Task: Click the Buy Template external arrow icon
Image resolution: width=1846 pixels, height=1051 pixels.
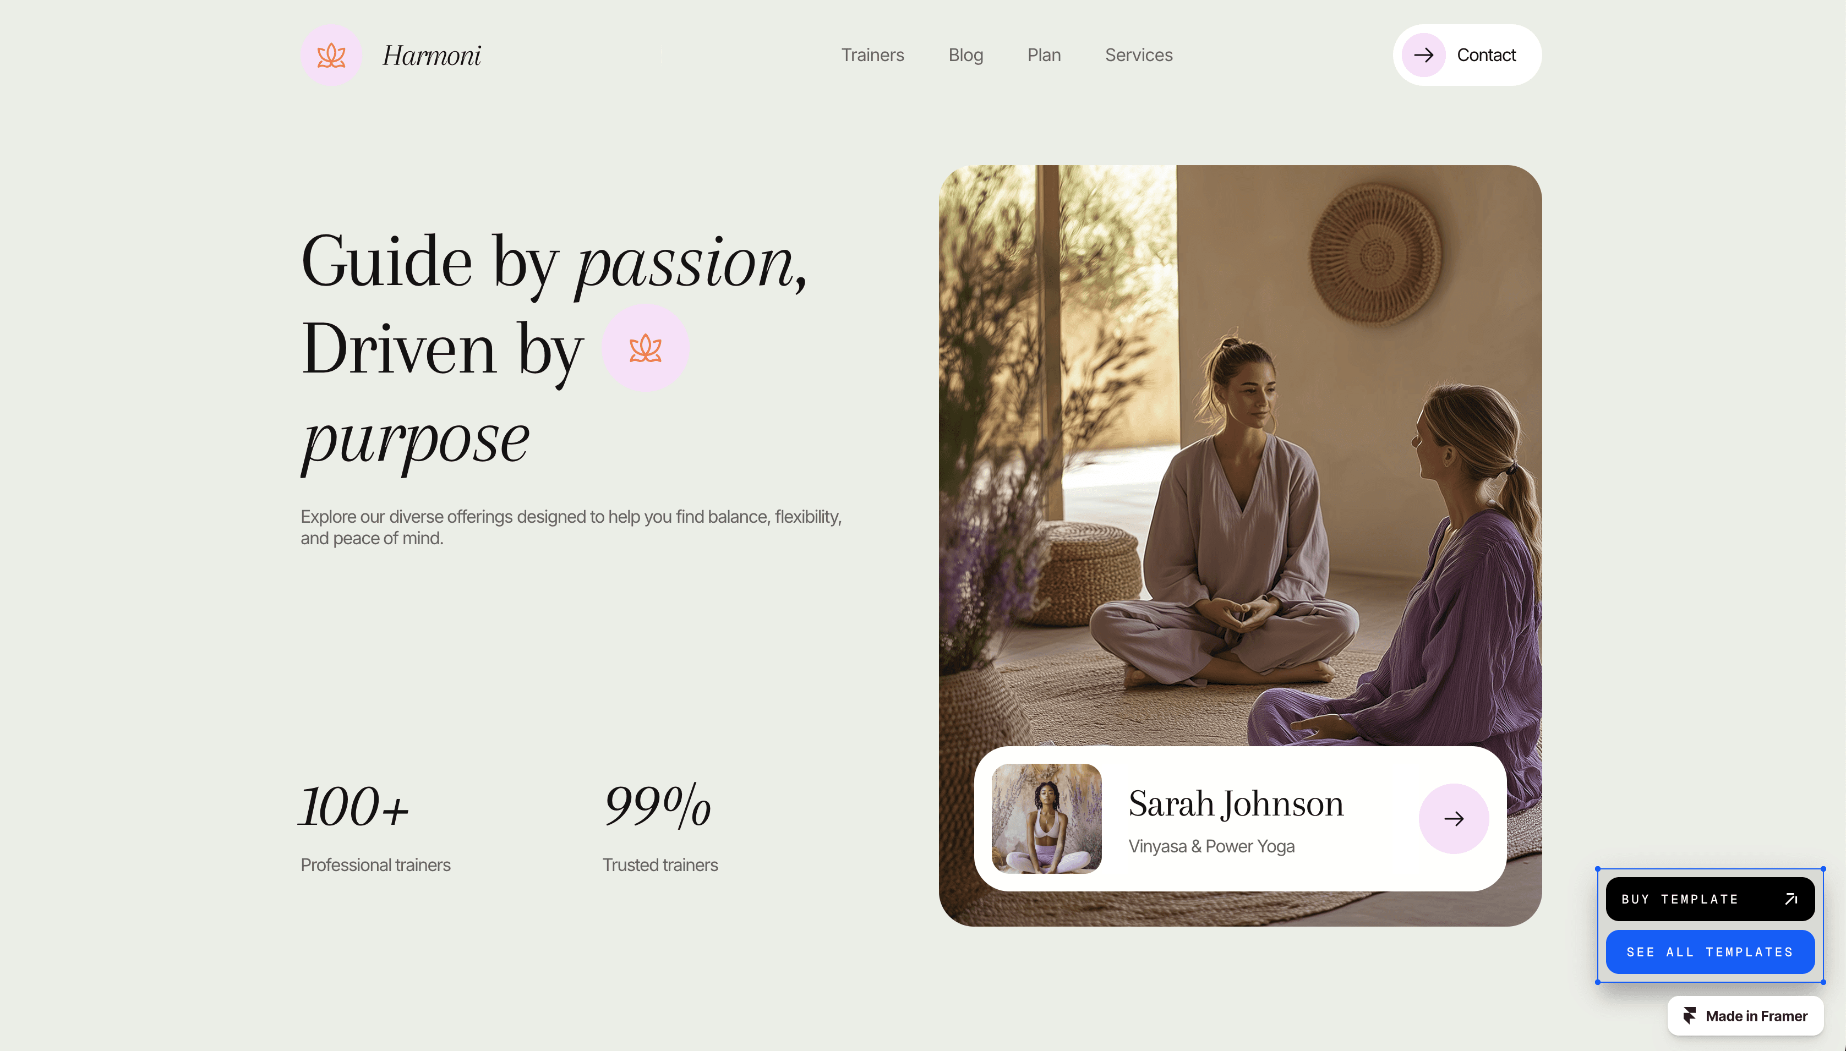Action: pyautogui.click(x=1791, y=899)
